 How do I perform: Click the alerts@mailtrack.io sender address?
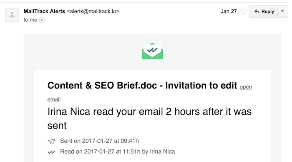[93, 11]
